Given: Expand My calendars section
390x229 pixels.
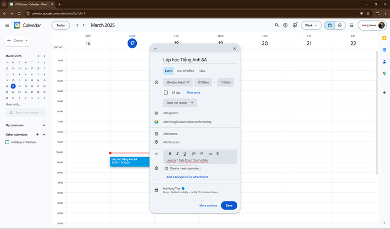Looking at the screenshot, I should [44, 125].
